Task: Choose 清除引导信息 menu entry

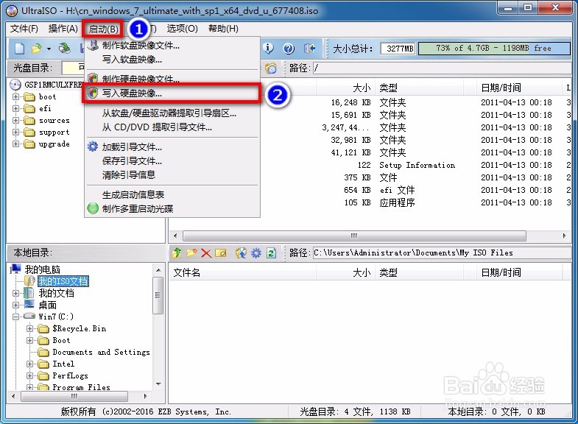Action: click(172, 175)
